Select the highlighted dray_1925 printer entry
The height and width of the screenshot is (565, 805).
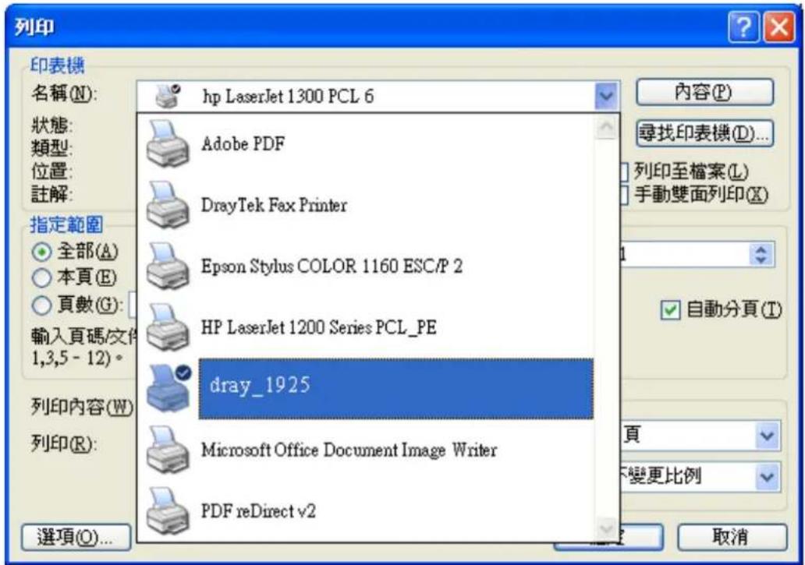[x=366, y=388]
